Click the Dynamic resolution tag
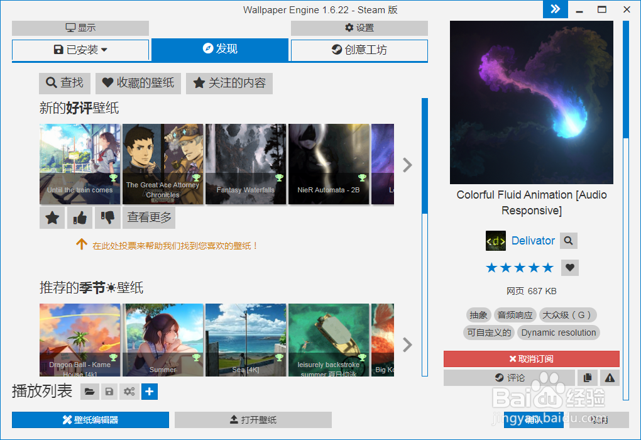 coord(559,333)
